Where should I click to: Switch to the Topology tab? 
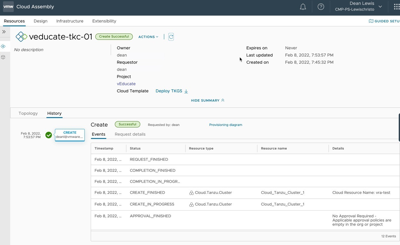tap(28, 113)
